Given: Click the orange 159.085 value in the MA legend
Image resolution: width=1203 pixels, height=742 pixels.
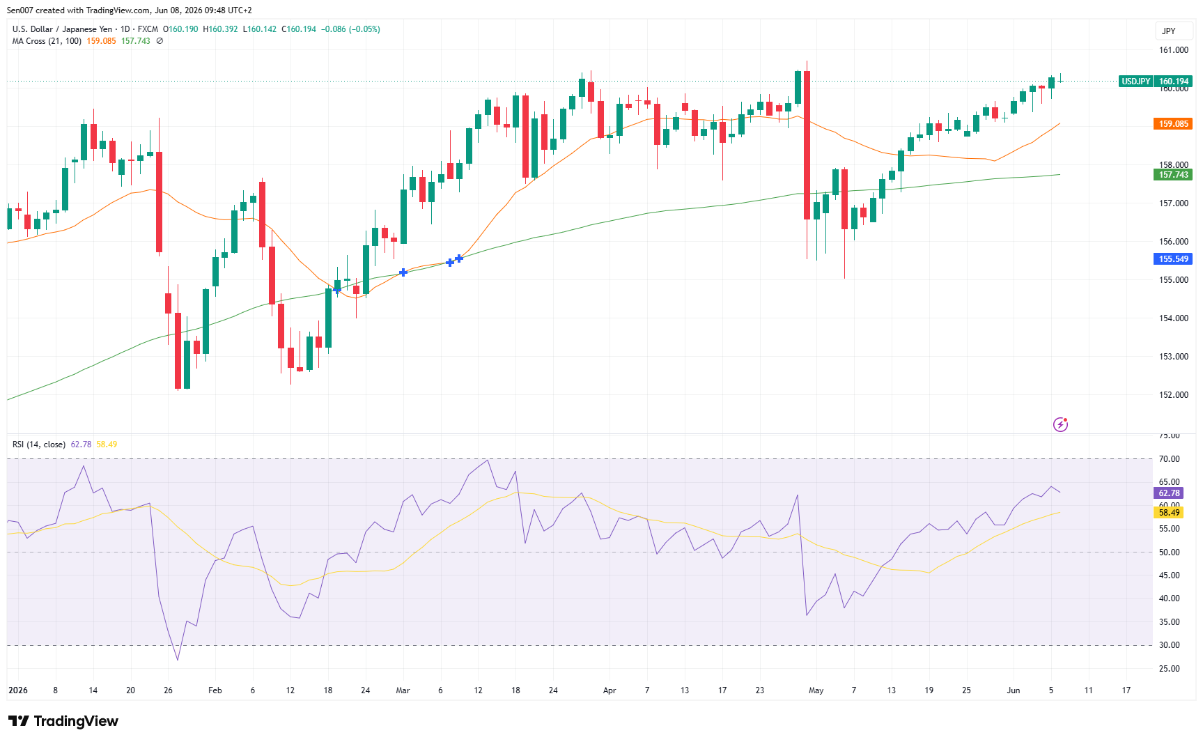Looking at the screenshot, I should (101, 41).
